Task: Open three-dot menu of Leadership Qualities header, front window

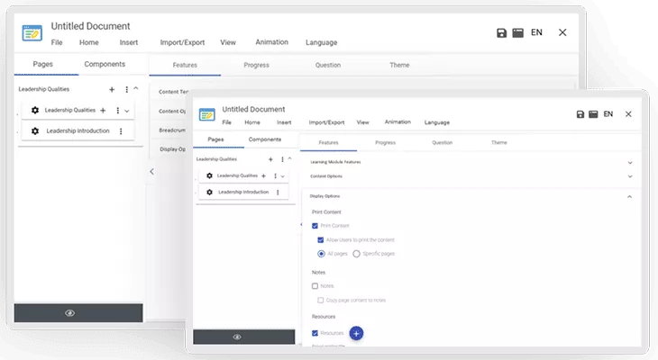Action: pyautogui.click(x=282, y=159)
